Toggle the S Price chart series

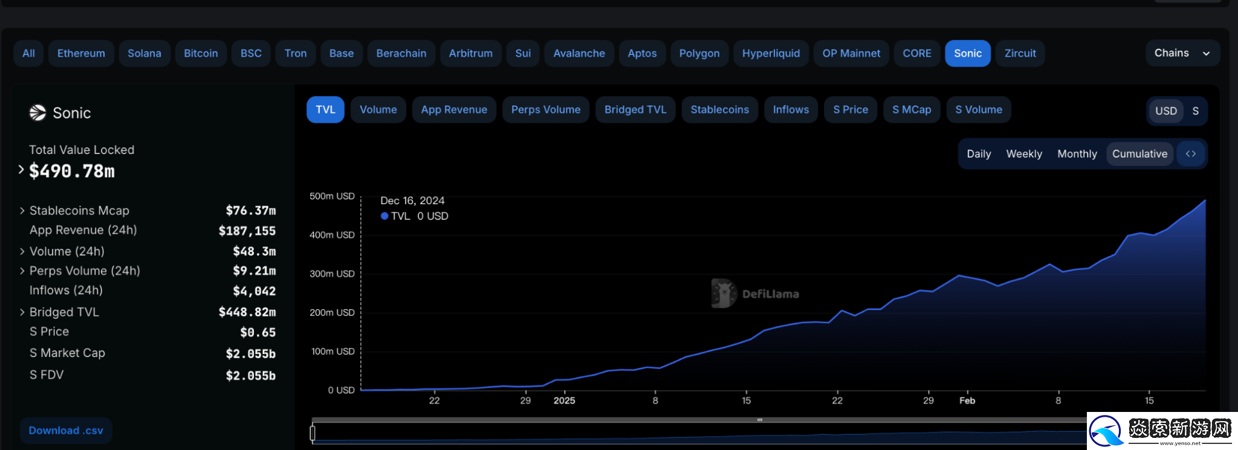click(850, 110)
